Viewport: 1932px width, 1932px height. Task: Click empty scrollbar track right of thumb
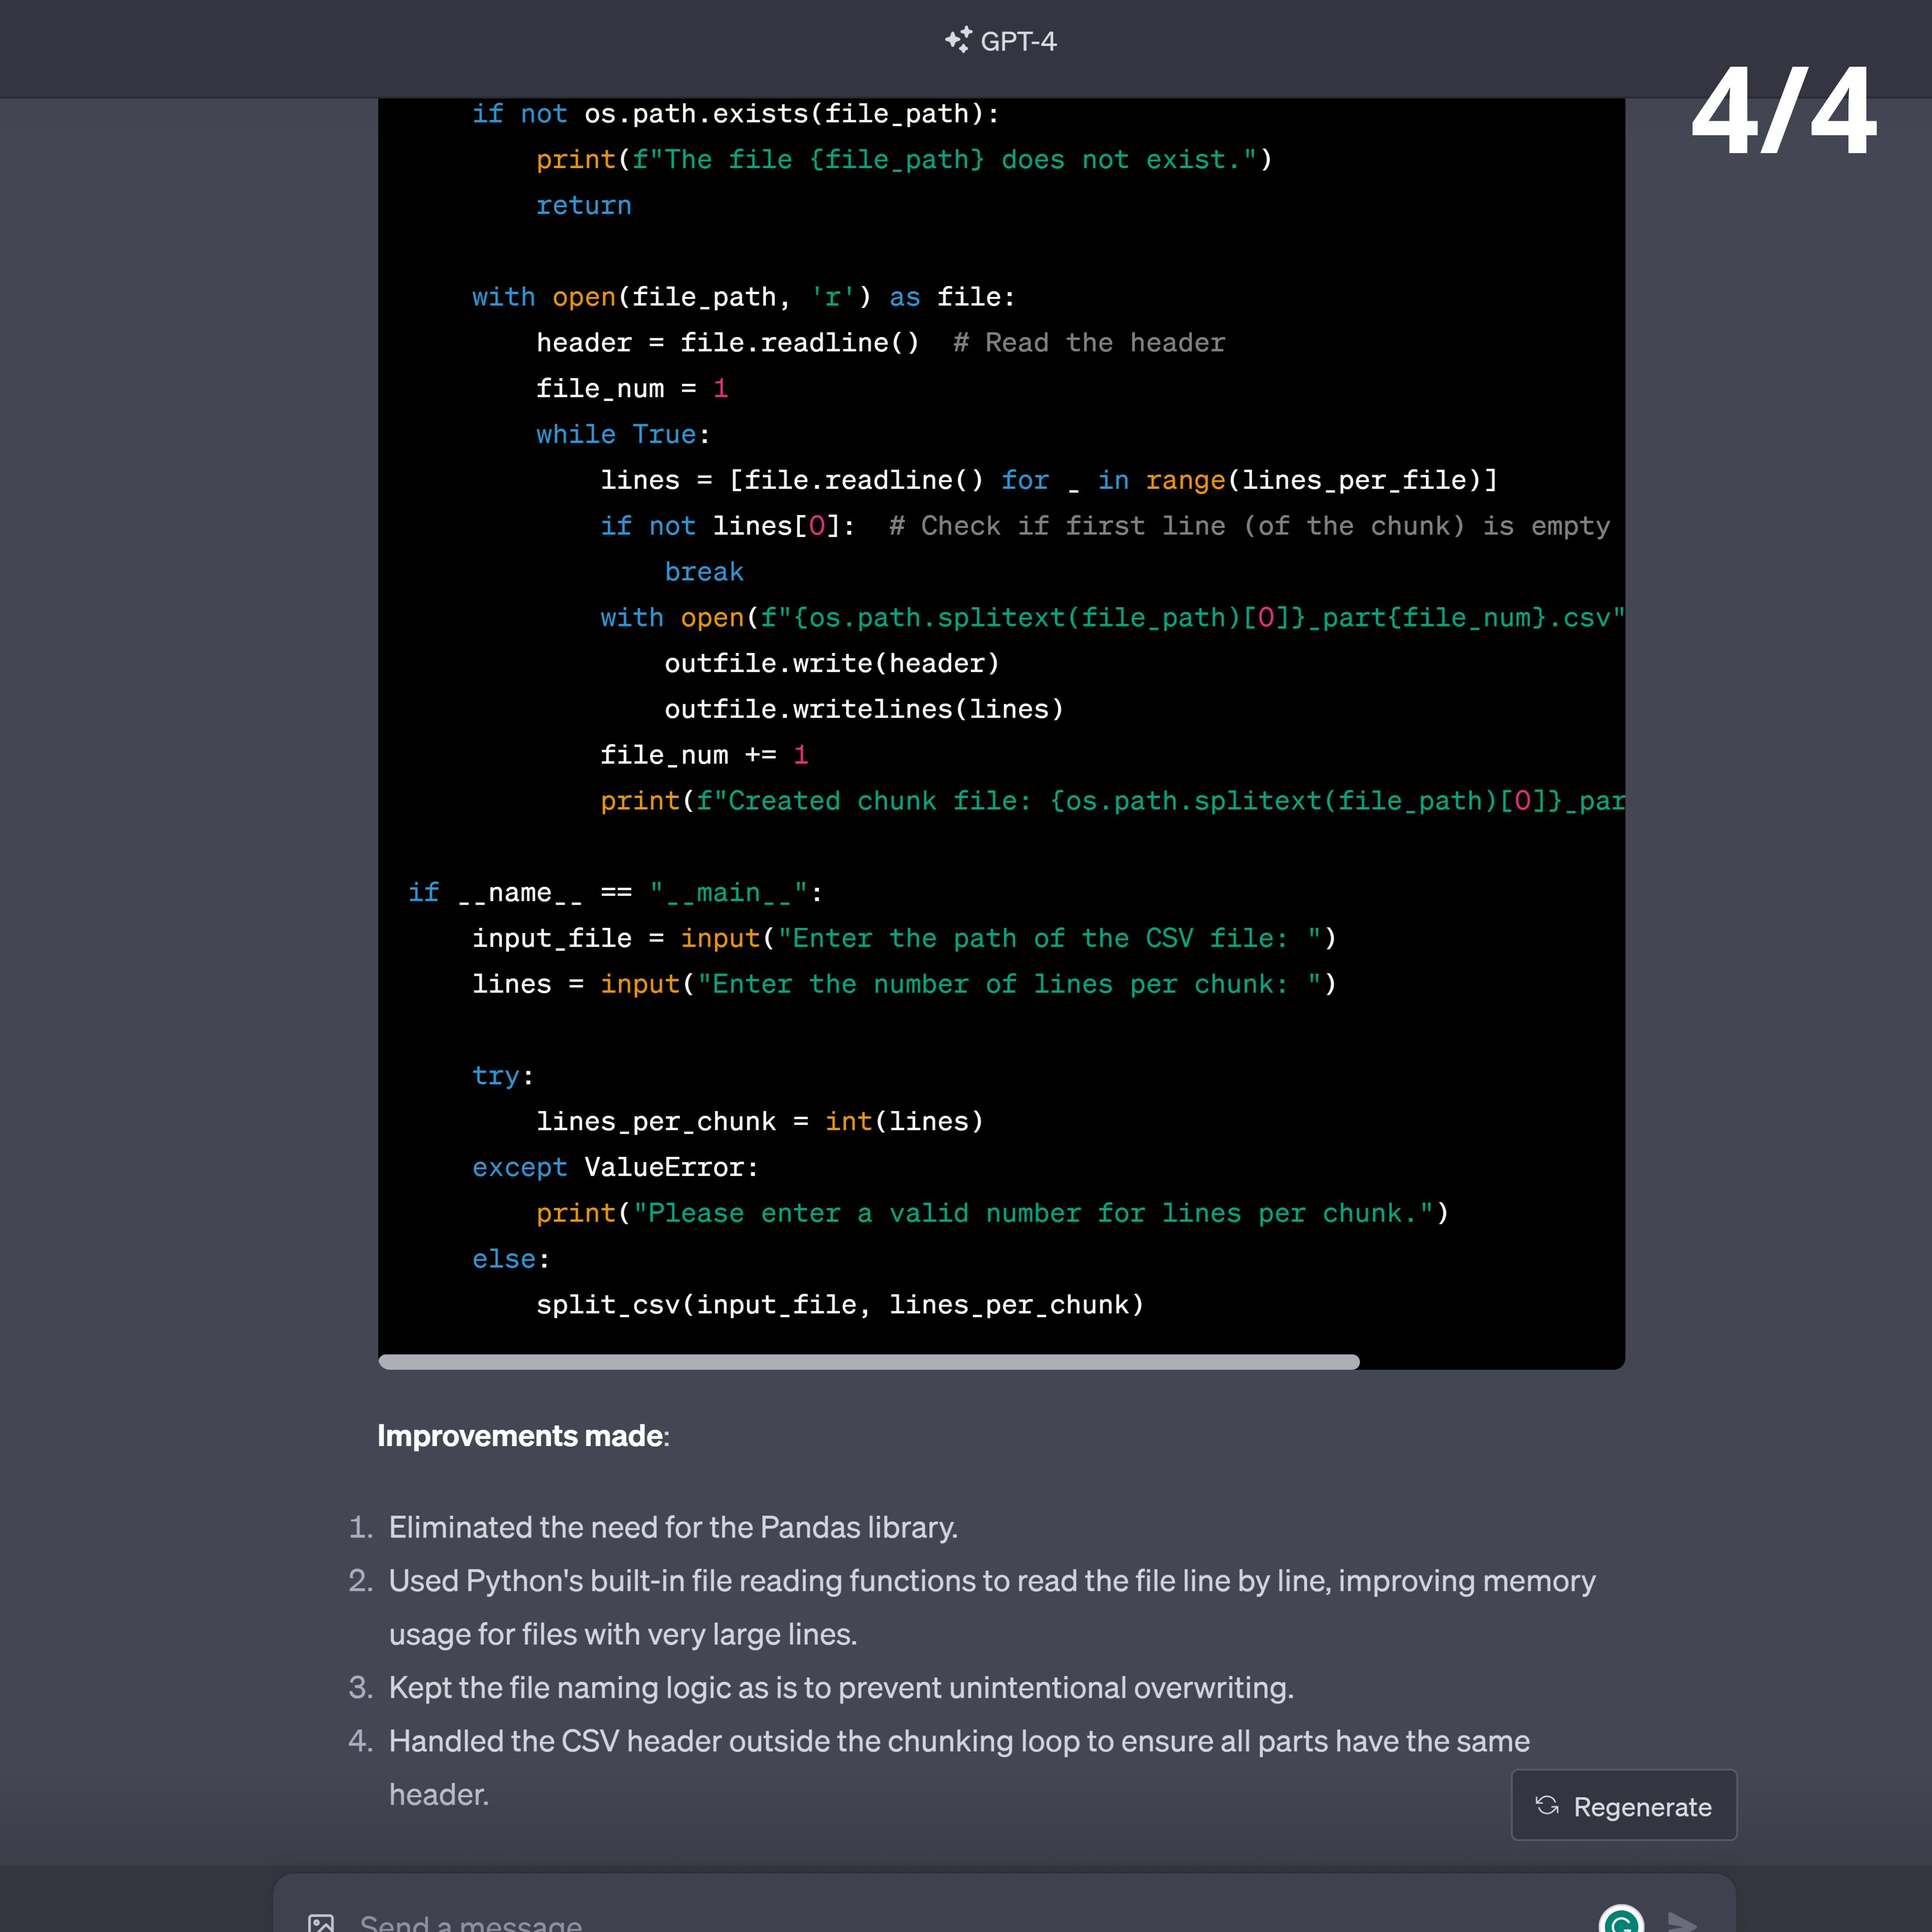1490,1362
